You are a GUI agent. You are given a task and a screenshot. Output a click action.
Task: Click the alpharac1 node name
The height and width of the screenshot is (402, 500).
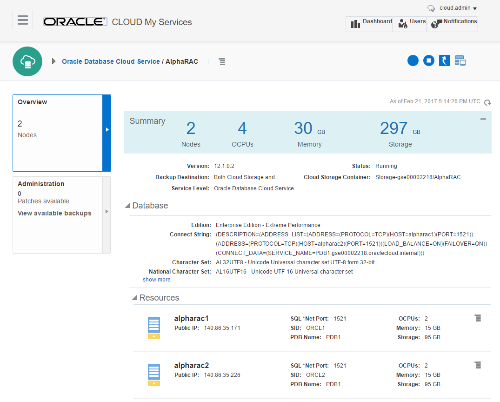point(191,318)
